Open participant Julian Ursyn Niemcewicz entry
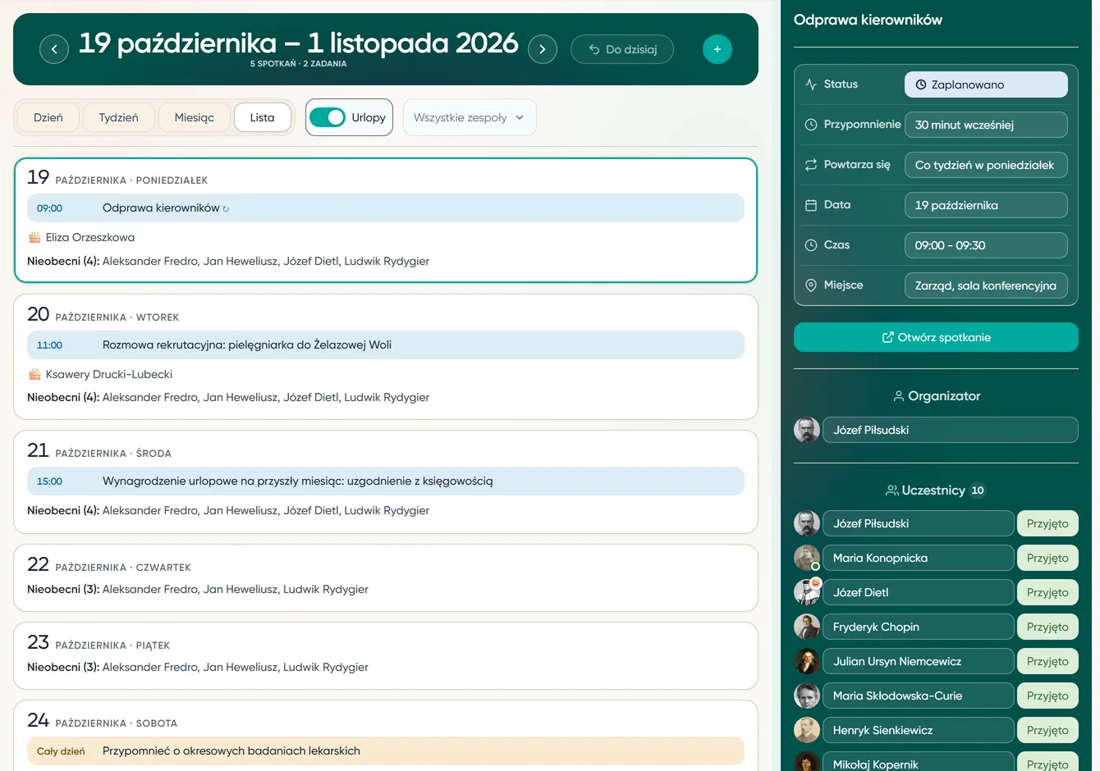 coord(919,661)
